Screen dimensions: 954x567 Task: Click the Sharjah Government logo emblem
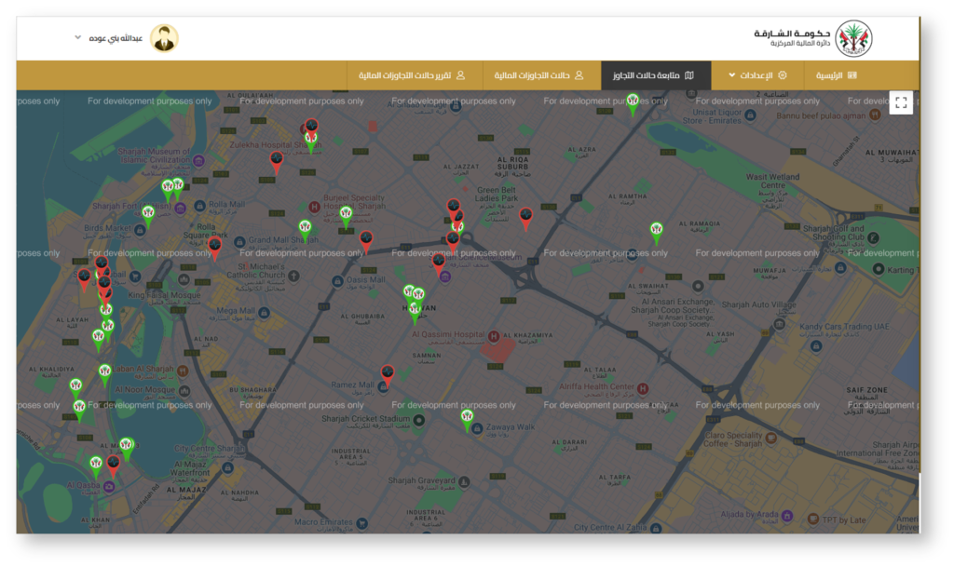[x=852, y=38]
